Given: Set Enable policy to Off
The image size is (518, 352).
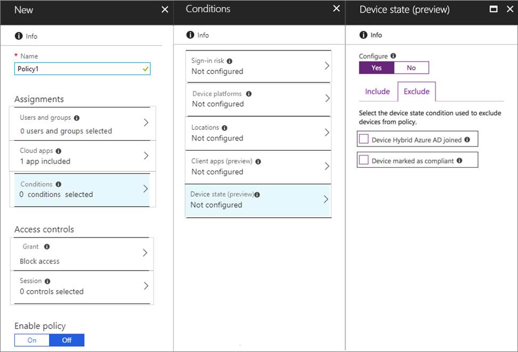Looking at the screenshot, I should tap(67, 340).
